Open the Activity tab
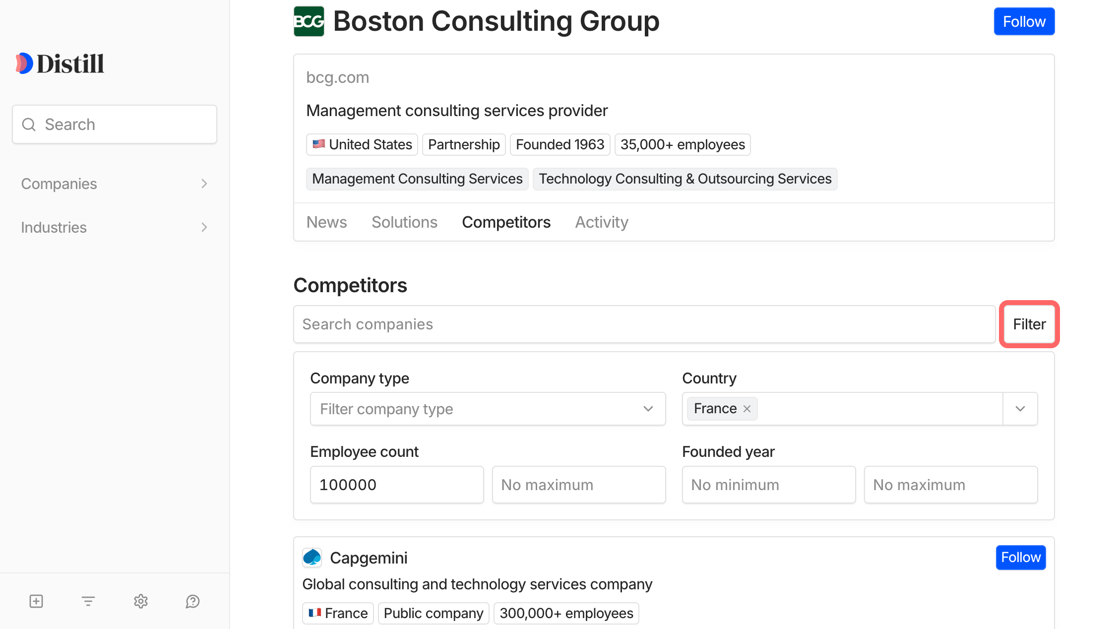The width and height of the screenshot is (1118, 629). 601,222
